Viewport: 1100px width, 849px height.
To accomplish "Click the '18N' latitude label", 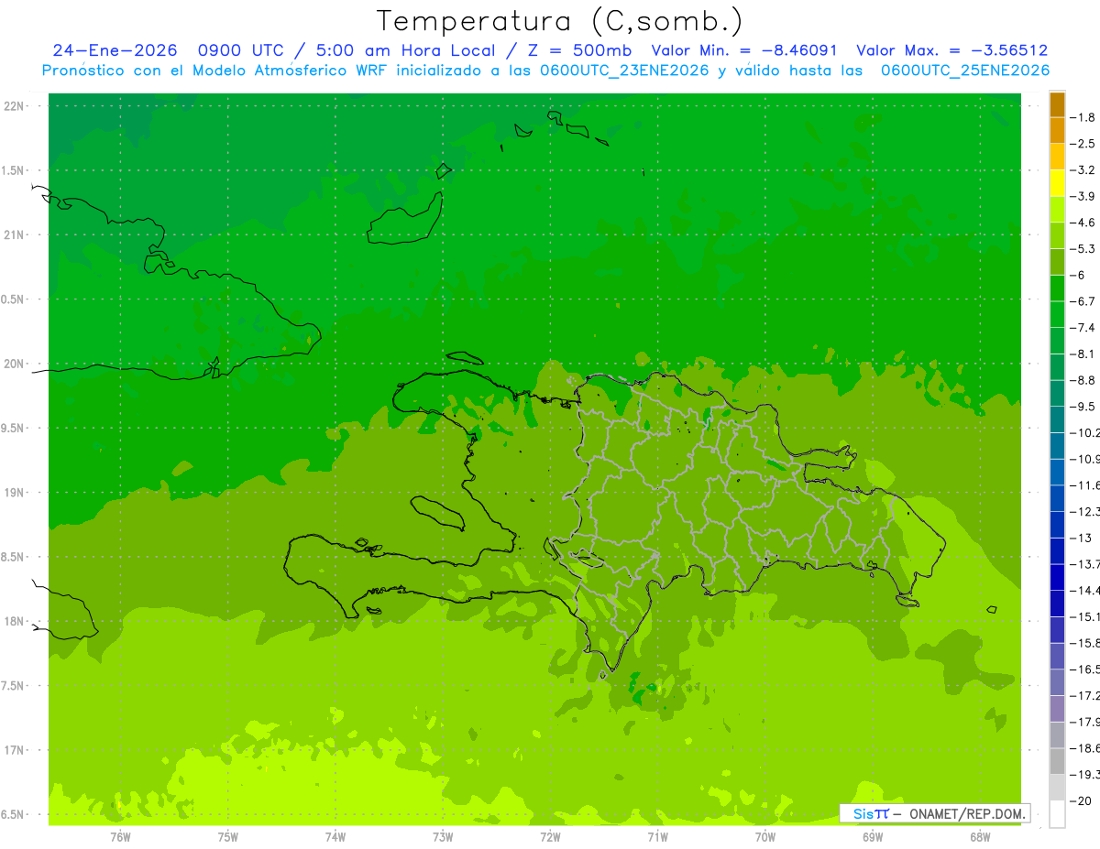I will [15, 621].
